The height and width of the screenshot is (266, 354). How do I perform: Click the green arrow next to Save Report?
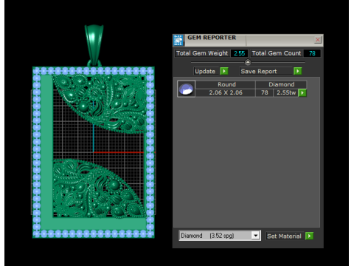297,71
